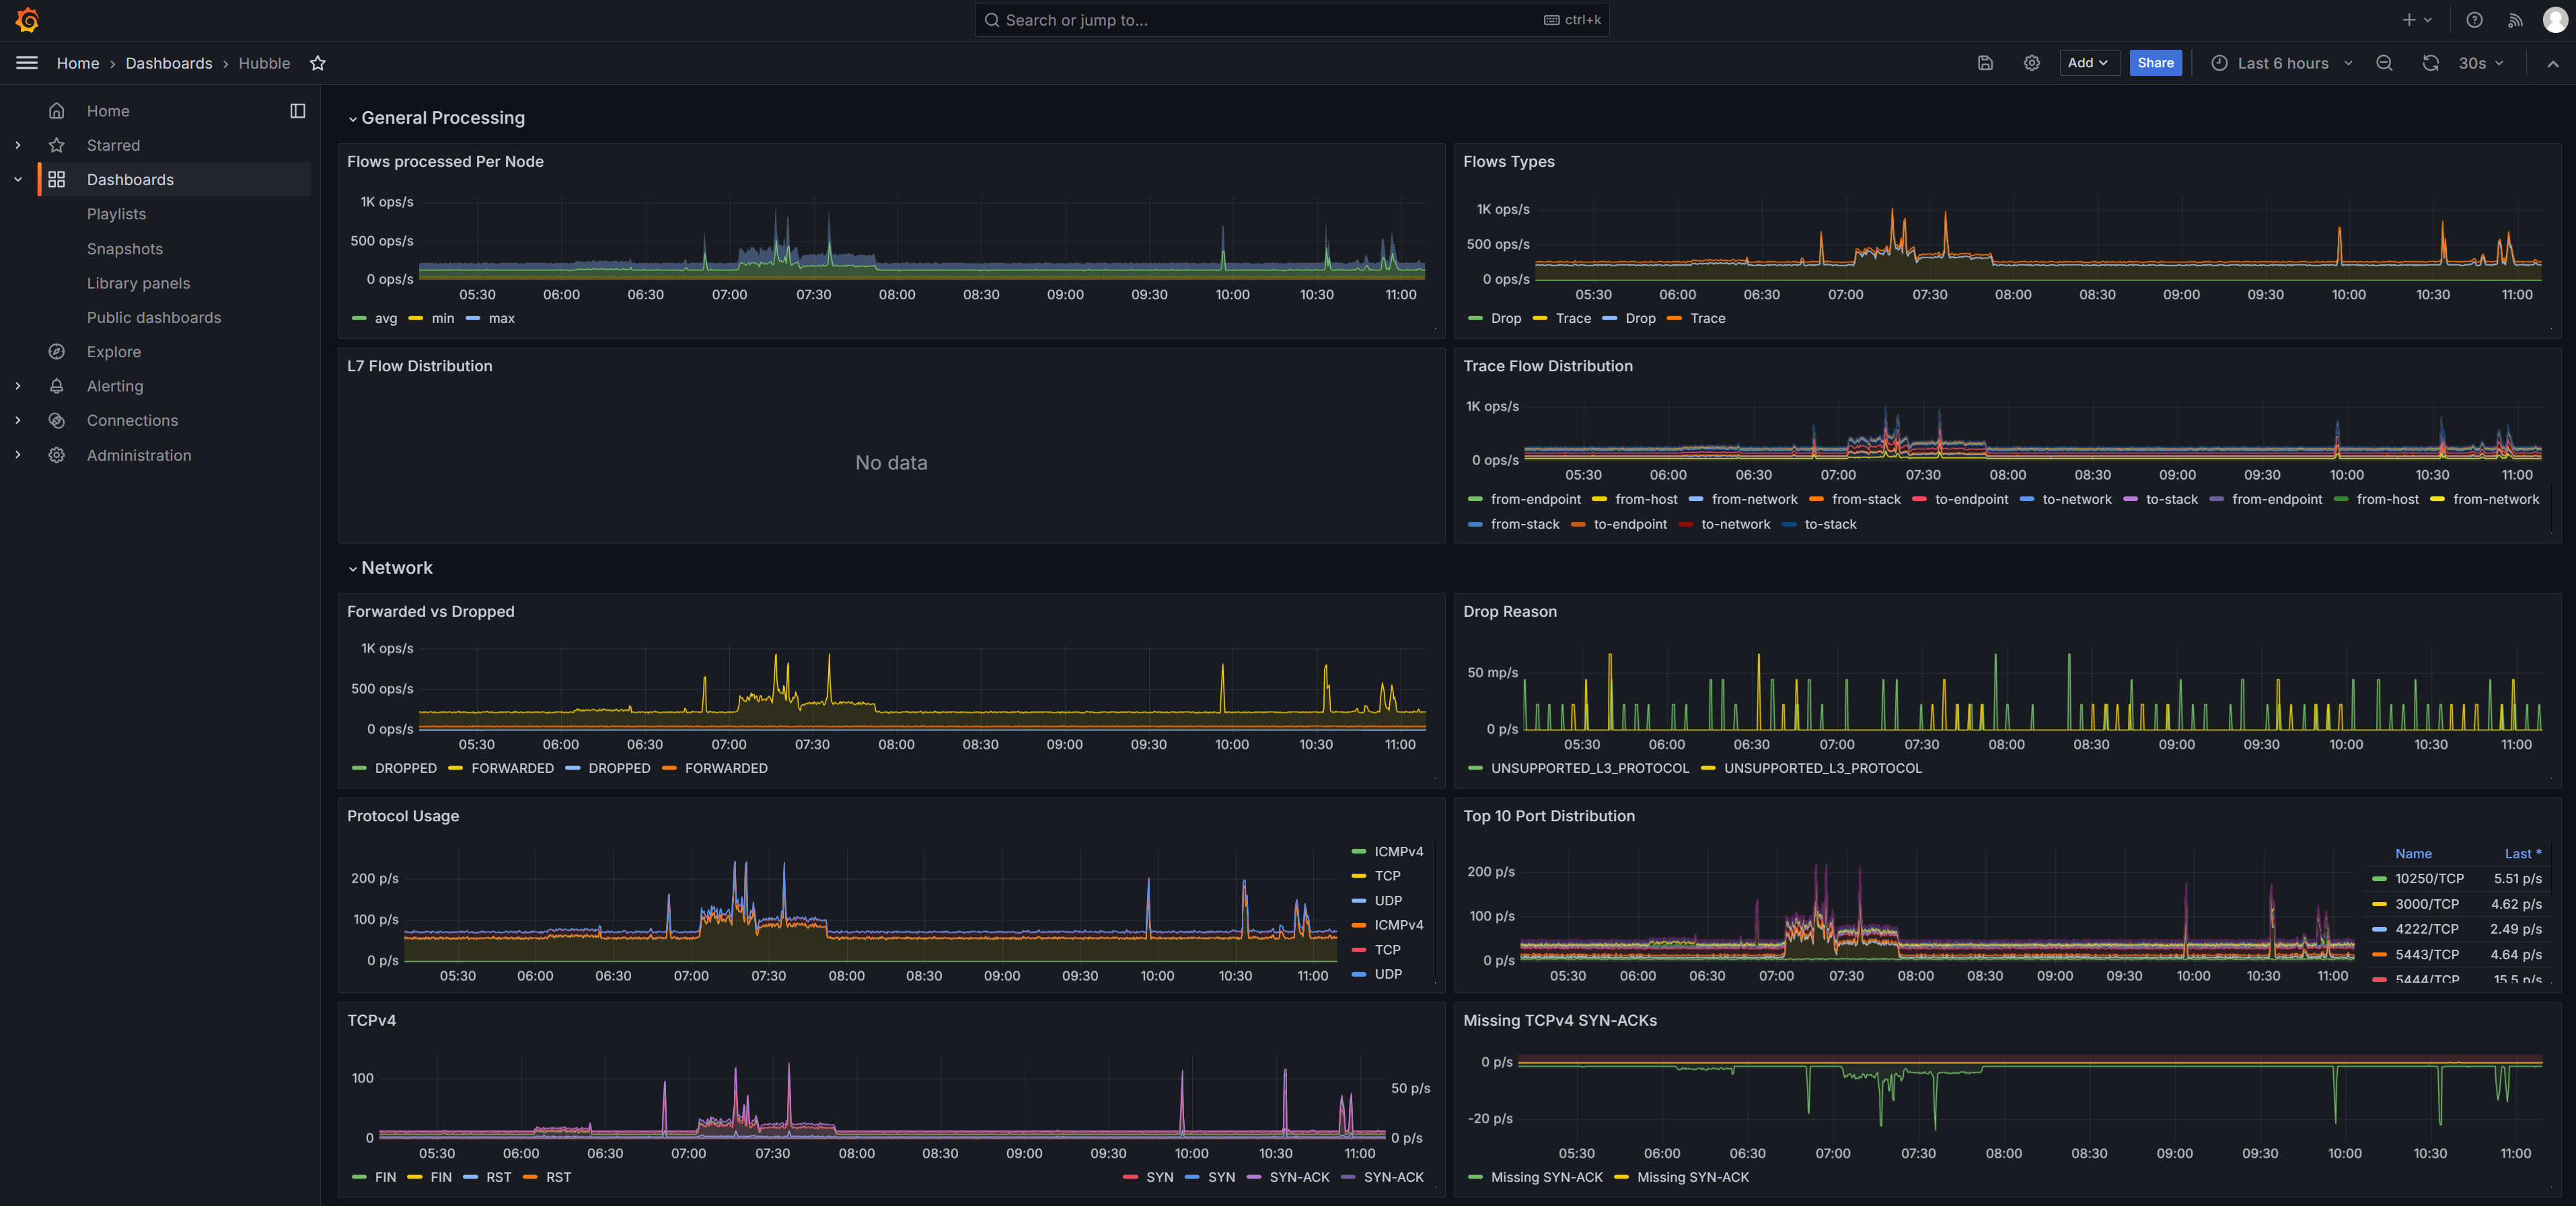This screenshot has width=2576, height=1206.
Task: Open dashboard settings gear icon
Action: [2031, 63]
